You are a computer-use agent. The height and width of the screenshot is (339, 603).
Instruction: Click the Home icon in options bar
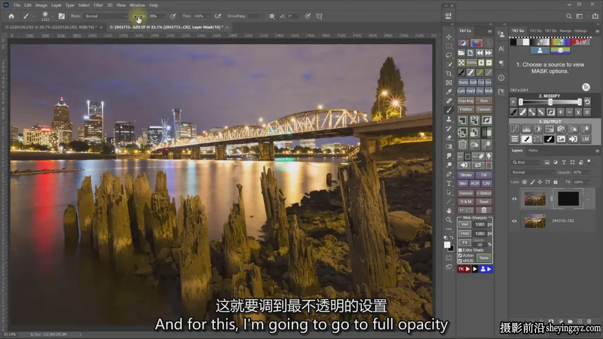[11, 16]
